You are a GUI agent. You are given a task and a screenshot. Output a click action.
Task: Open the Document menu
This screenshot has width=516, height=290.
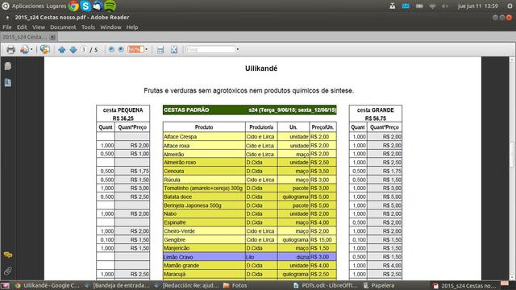[63, 27]
